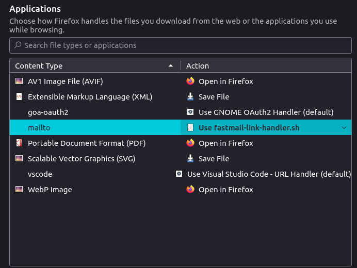The width and height of the screenshot is (357, 268).
Task: Click the AVIF image file type icon
Action: (19, 81)
